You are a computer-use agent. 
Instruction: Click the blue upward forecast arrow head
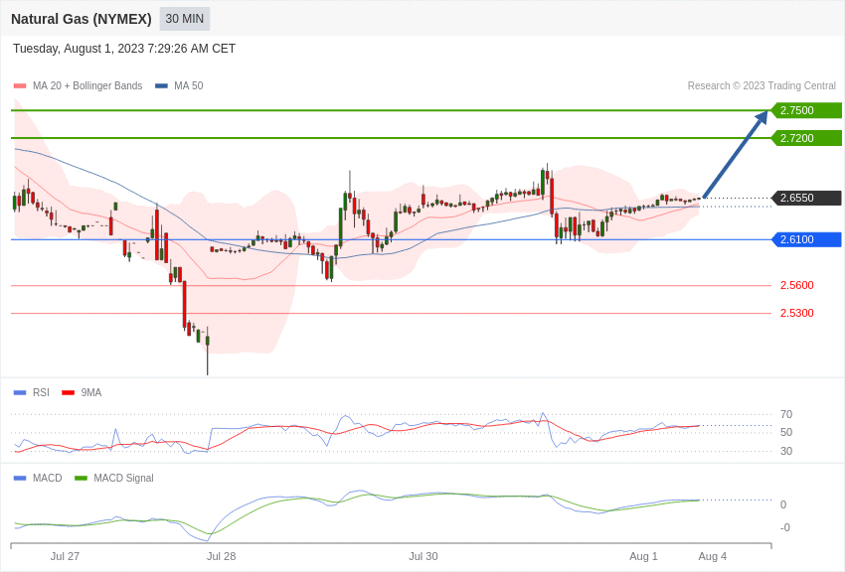click(761, 117)
